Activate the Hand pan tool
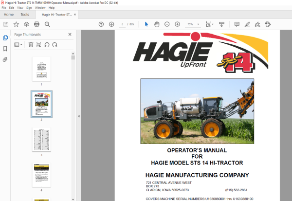Screen dimensions: 292x201 157,24
